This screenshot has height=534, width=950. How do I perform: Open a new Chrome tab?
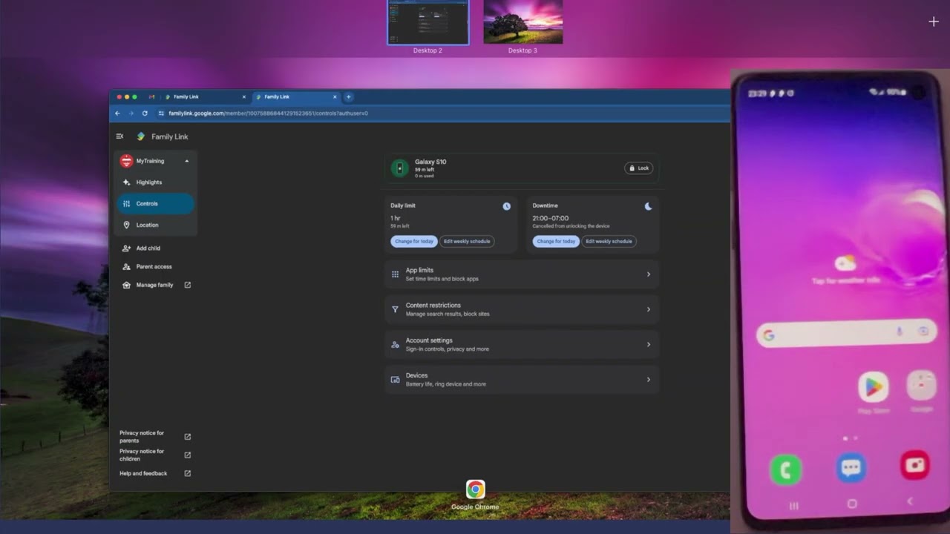click(x=348, y=96)
